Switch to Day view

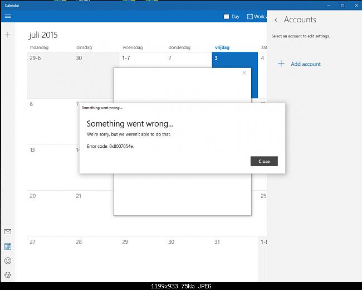pyautogui.click(x=232, y=16)
